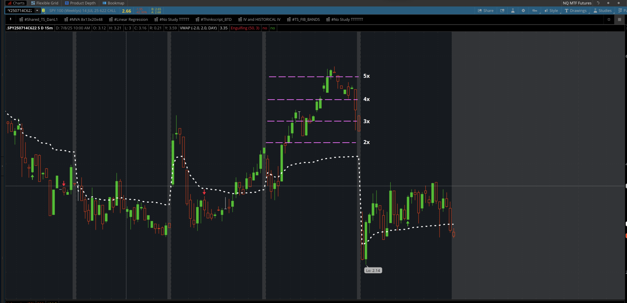Switch to the Charts tab
The height and width of the screenshot is (303, 627).
pos(16,3)
